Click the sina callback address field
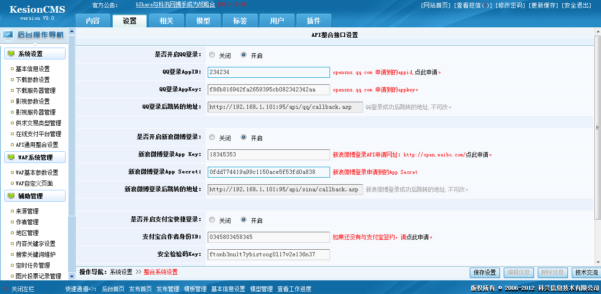This screenshot has height=294, width=601. pos(285,189)
